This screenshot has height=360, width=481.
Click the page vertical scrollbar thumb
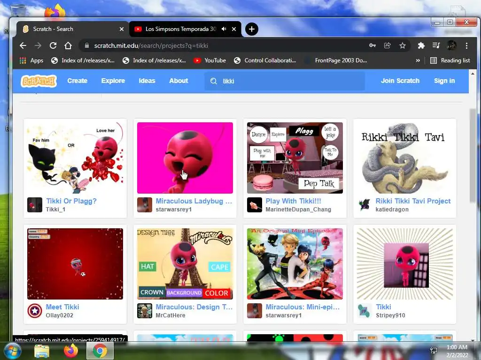(x=473, y=156)
